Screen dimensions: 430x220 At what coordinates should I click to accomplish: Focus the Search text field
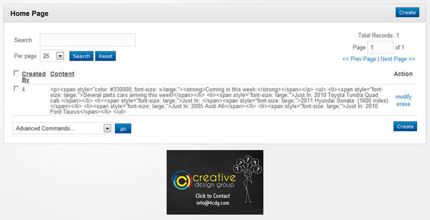(88, 40)
